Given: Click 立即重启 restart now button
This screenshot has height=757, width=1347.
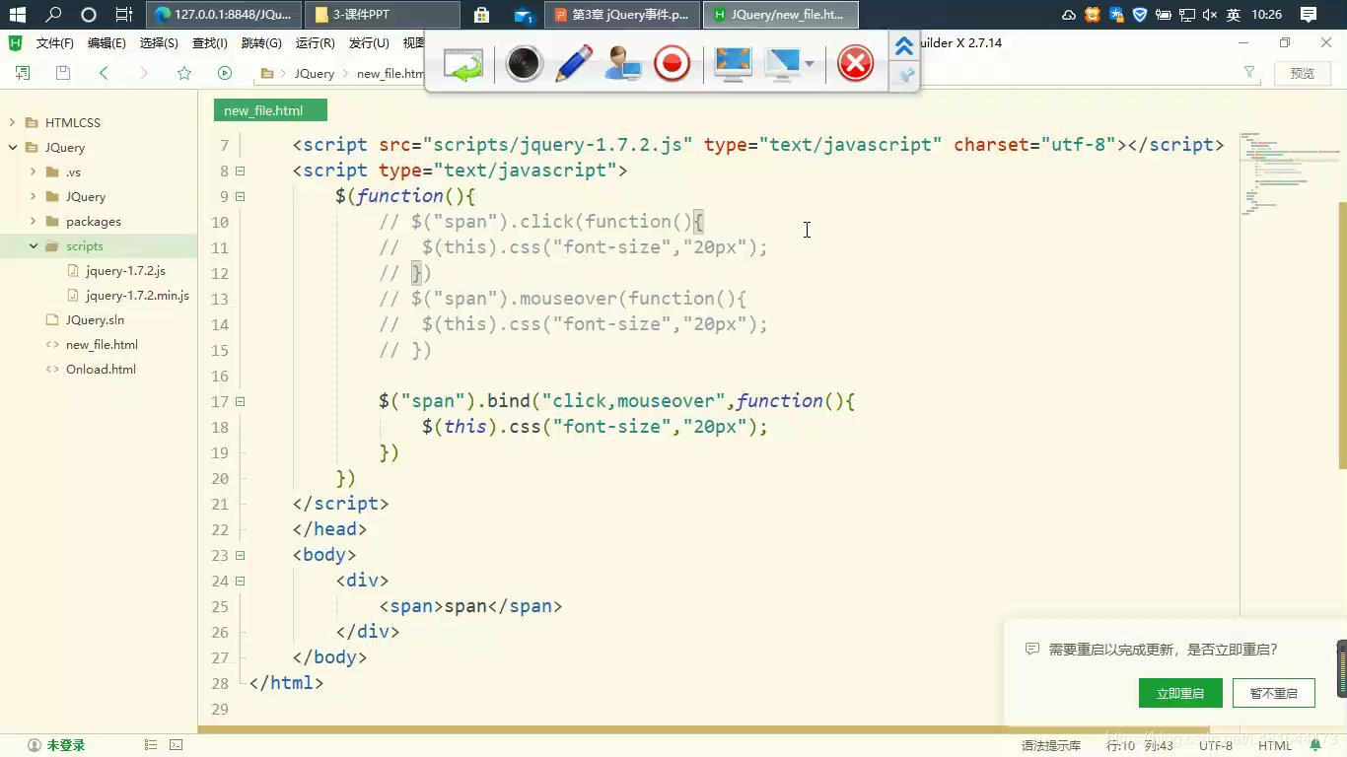Looking at the screenshot, I should [x=1180, y=693].
